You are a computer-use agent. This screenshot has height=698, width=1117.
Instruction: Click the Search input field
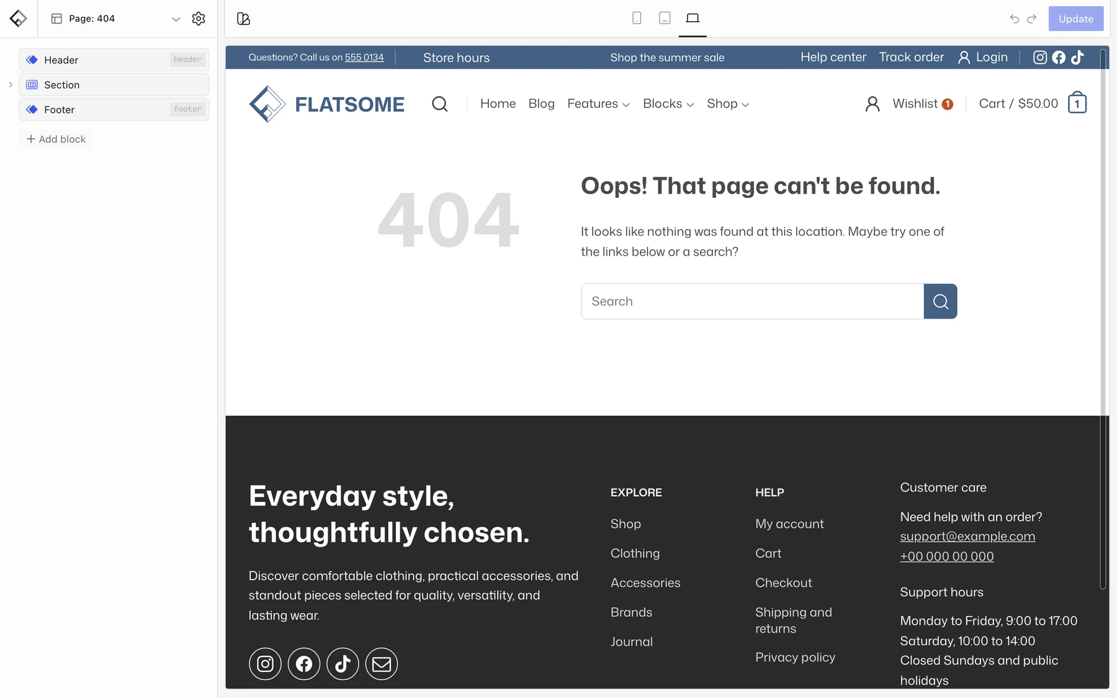coord(752,302)
